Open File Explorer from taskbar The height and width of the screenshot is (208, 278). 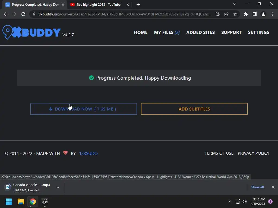coord(21,201)
